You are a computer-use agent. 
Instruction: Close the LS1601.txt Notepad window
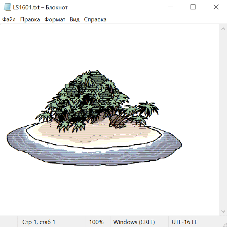coord(216,7)
